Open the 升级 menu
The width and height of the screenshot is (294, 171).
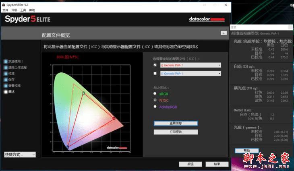click(x=14, y=10)
